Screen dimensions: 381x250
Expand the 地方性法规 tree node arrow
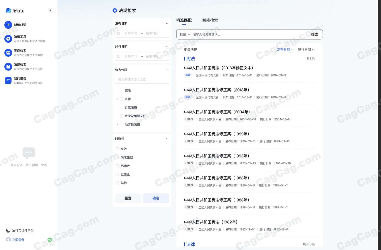point(117,124)
